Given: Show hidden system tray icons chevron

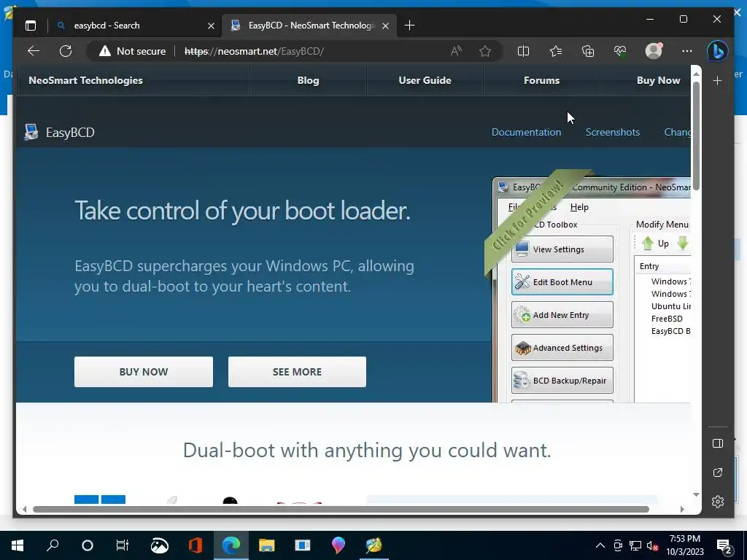Looking at the screenshot, I should click(600, 545).
